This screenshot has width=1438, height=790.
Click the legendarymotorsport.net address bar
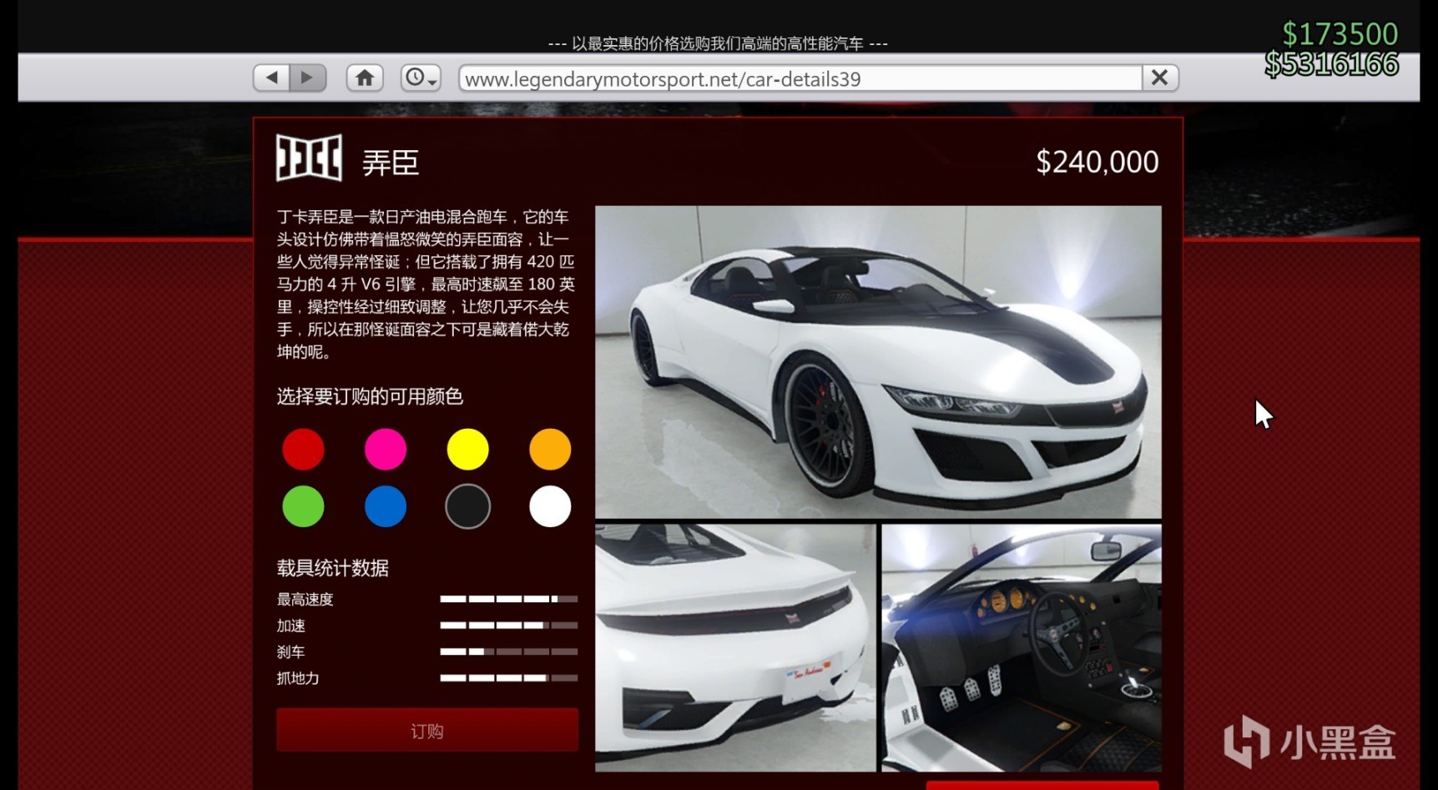pyautogui.click(x=800, y=78)
